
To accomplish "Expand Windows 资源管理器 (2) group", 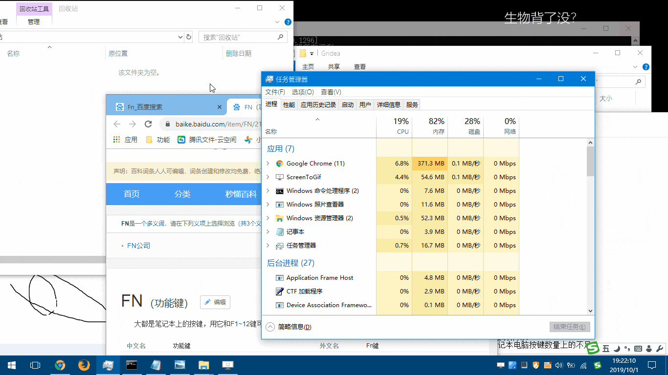I will [267, 218].
